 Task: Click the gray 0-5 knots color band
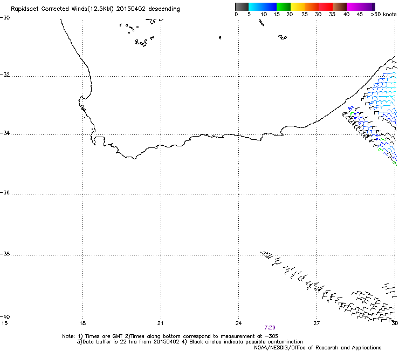[242, 6]
